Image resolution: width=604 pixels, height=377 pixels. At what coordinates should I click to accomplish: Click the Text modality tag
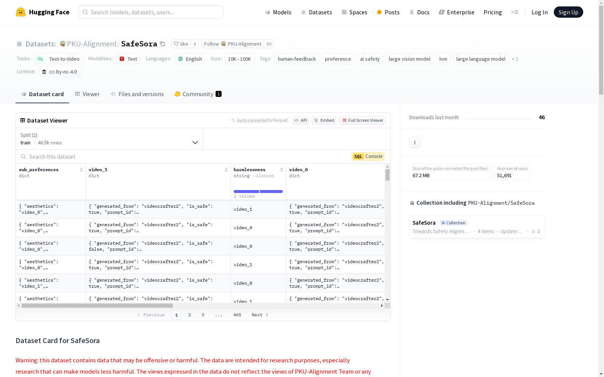point(128,59)
